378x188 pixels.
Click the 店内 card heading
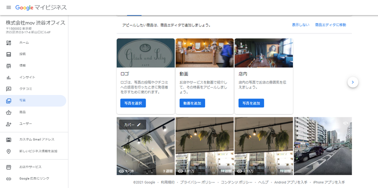pyautogui.click(x=243, y=74)
